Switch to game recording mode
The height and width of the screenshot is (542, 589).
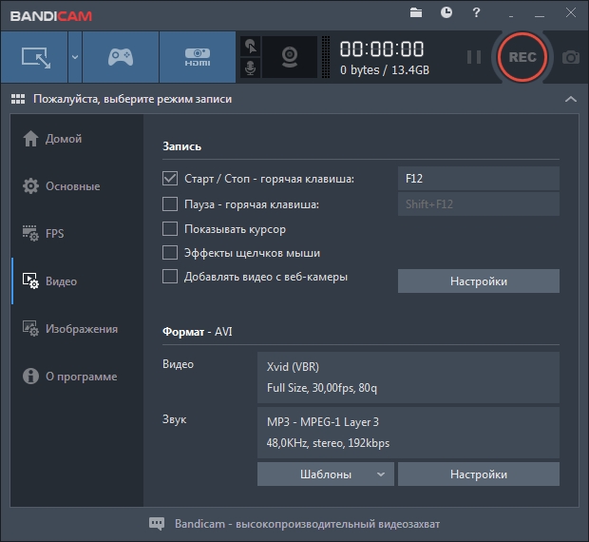click(x=120, y=57)
